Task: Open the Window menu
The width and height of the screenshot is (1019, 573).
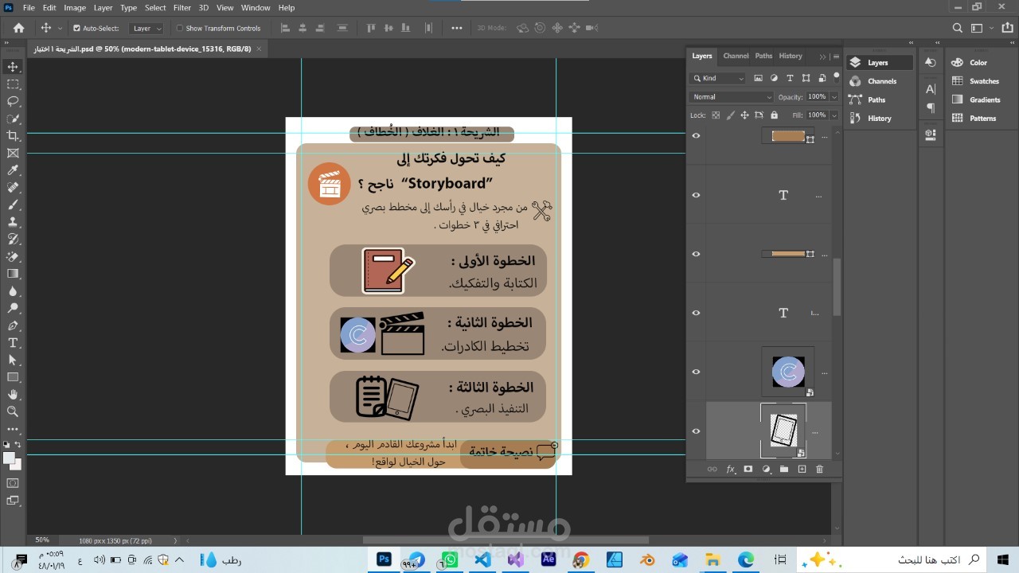Action: pos(256,7)
